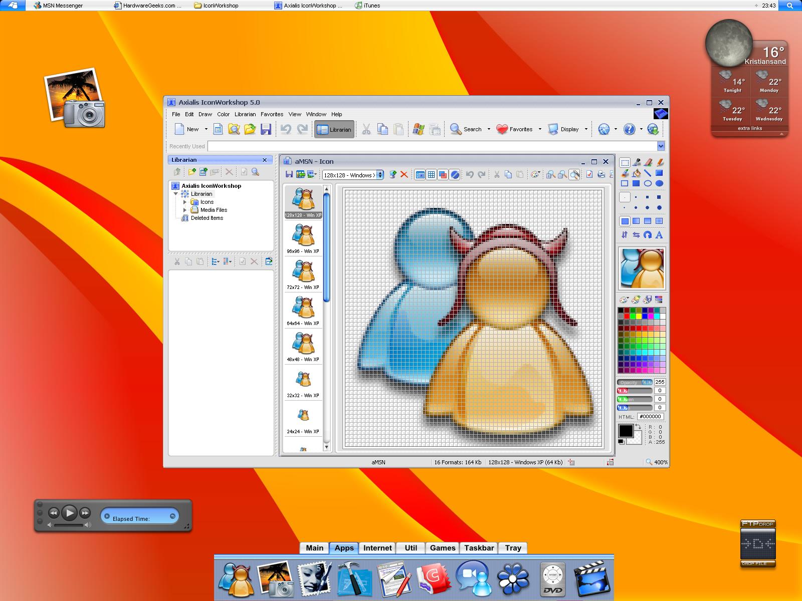This screenshot has width=802, height=601.
Task: Delete the current image format
Action: click(404, 174)
